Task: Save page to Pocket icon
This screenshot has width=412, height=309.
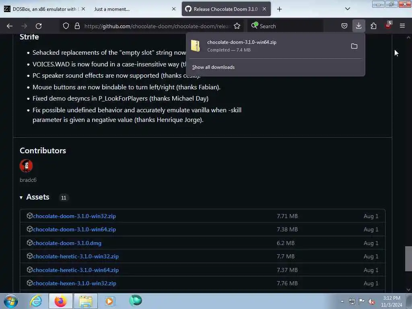Action: [x=344, y=26]
